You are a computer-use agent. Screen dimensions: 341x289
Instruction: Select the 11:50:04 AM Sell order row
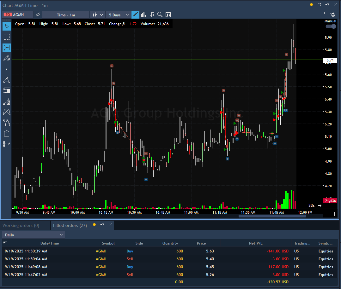coord(170,259)
